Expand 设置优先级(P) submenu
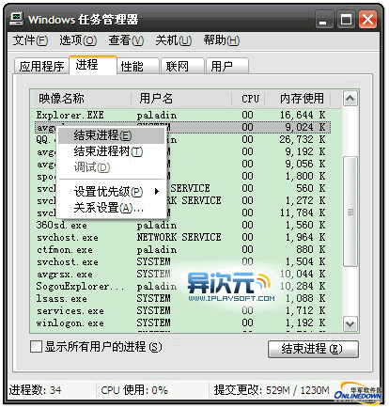 click(x=111, y=192)
